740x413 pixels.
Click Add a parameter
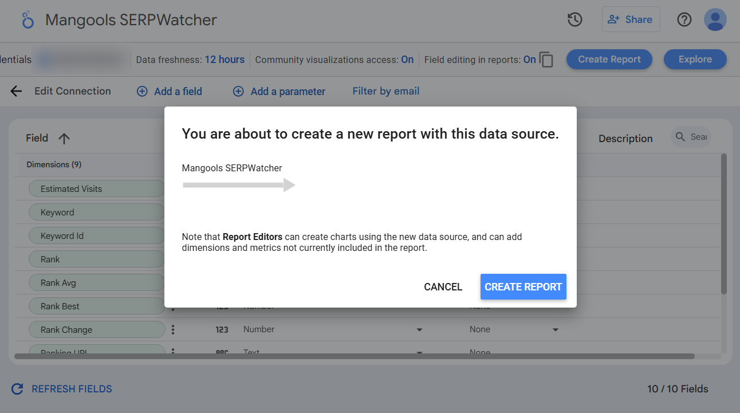coord(279,92)
